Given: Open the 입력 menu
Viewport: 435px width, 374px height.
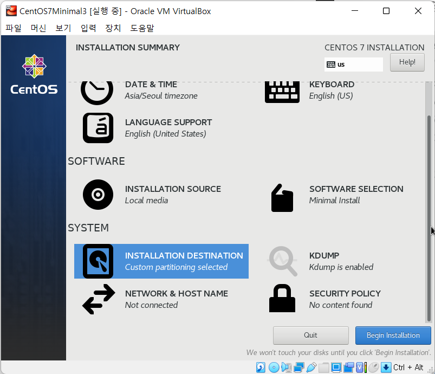Looking at the screenshot, I should click(88, 28).
